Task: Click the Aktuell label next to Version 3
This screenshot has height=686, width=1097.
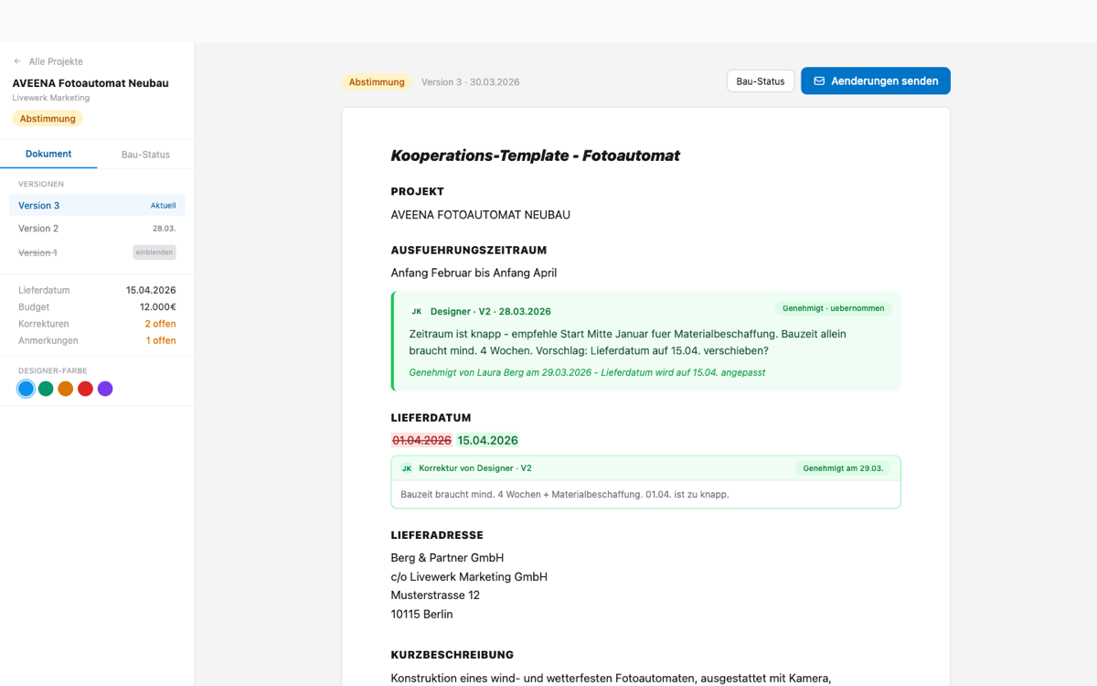Action: pyautogui.click(x=164, y=206)
